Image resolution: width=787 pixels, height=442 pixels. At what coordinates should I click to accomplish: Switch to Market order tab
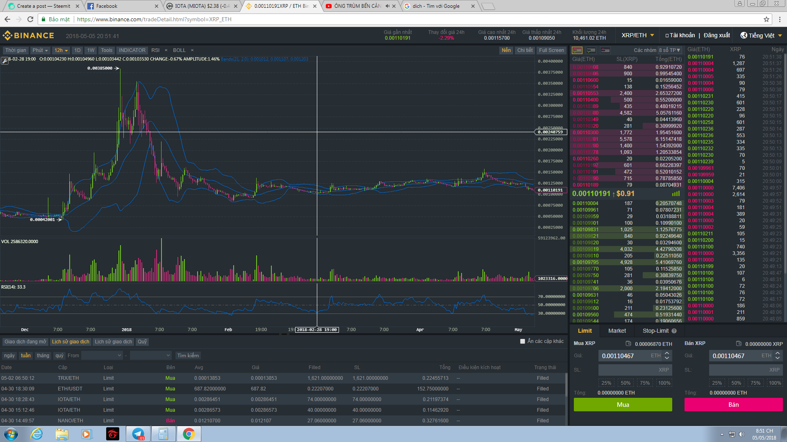[x=617, y=331]
